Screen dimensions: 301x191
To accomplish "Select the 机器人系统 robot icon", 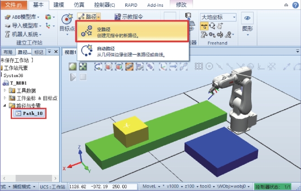I will (x=7, y=35).
